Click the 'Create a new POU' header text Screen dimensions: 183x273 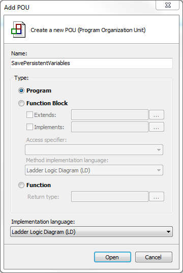(88, 30)
